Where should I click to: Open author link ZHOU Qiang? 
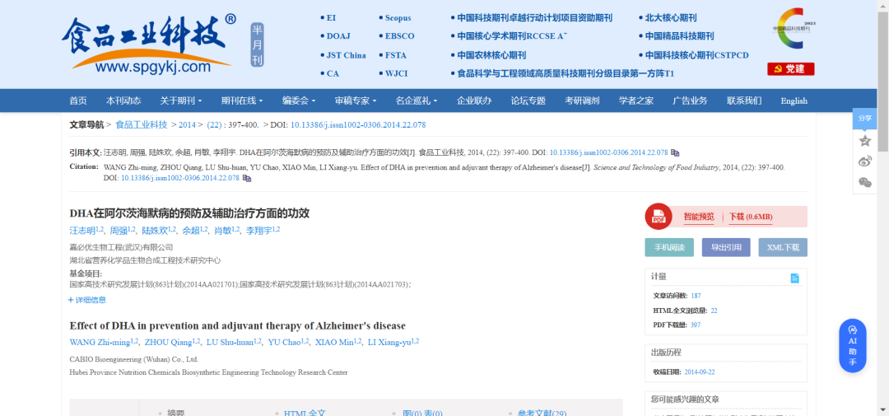point(169,342)
